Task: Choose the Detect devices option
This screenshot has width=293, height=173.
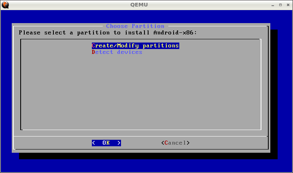Action: (x=117, y=52)
